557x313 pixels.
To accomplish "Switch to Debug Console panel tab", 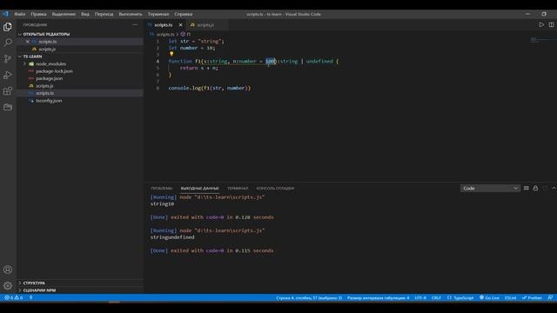I will [275, 188].
